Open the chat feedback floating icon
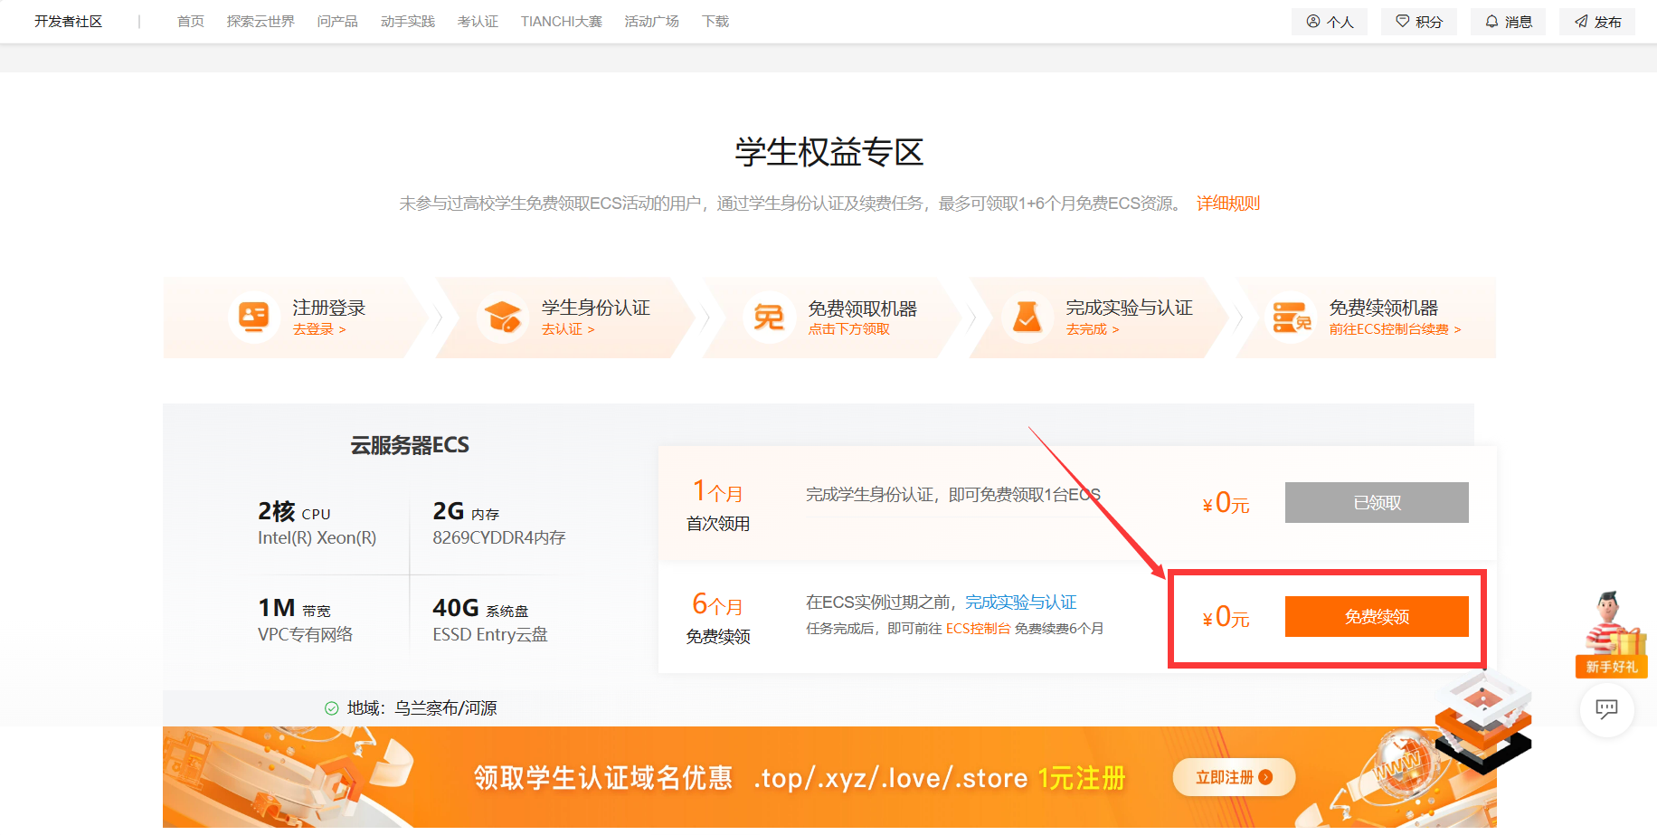The image size is (1657, 835). 1606,709
